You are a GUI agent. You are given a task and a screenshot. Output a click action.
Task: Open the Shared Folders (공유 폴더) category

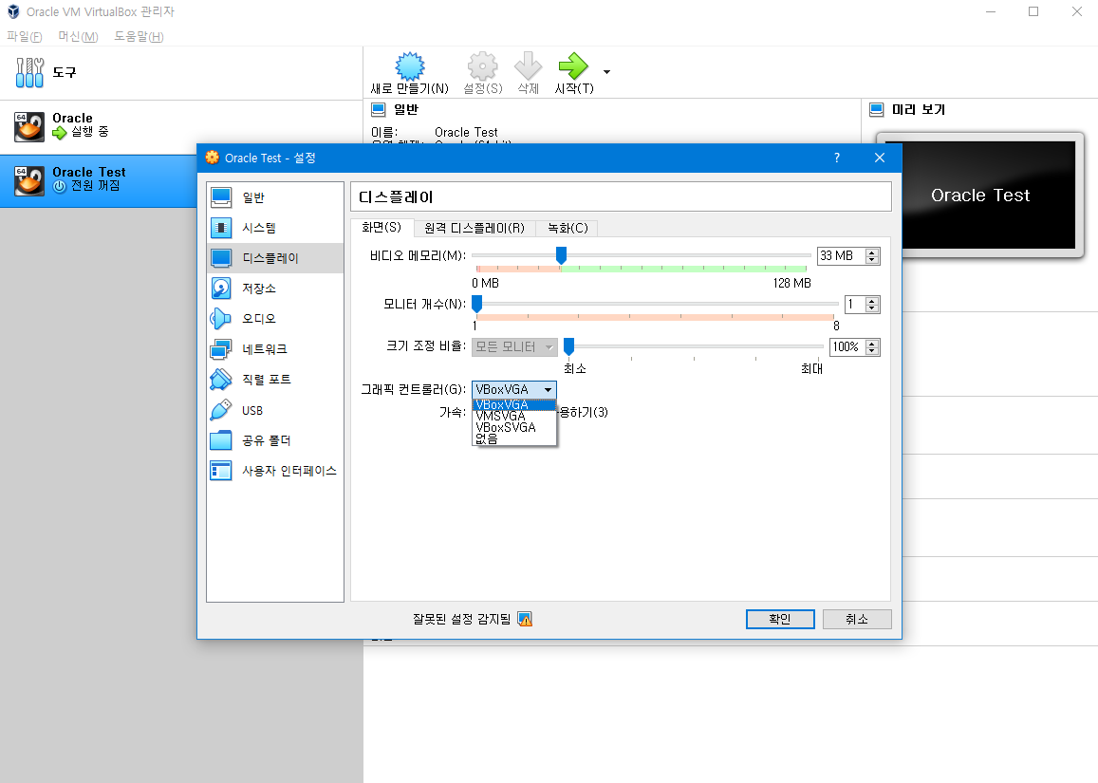[x=274, y=439]
